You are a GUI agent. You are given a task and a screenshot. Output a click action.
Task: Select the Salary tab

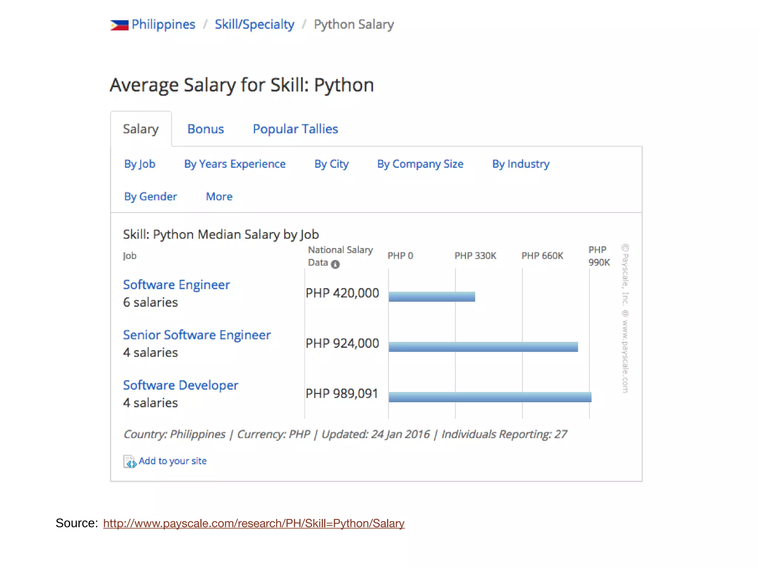tap(141, 129)
